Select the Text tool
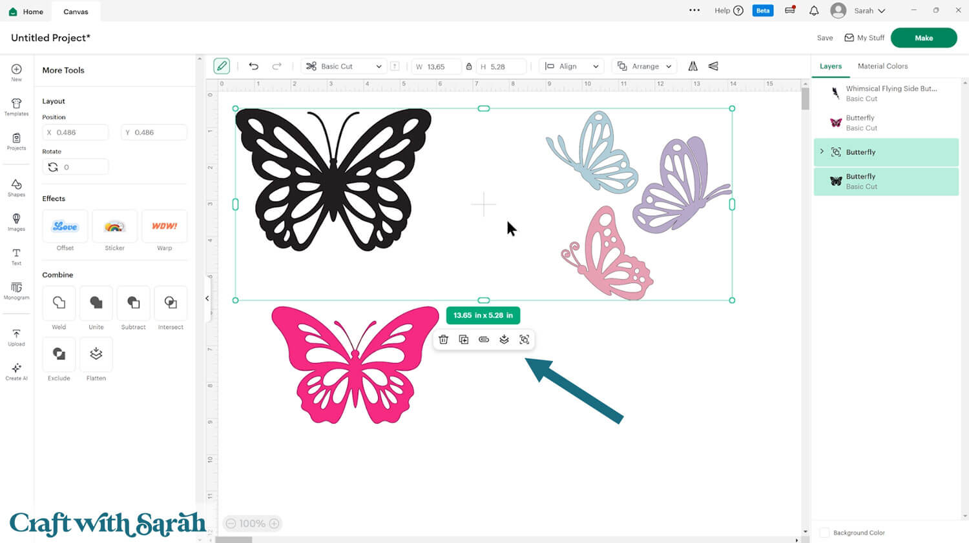 click(x=16, y=257)
